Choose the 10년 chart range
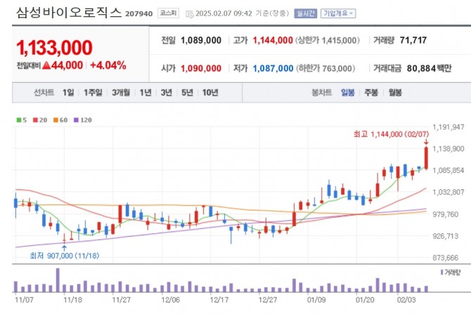This screenshot has height=314, width=471. coord(209,92)
